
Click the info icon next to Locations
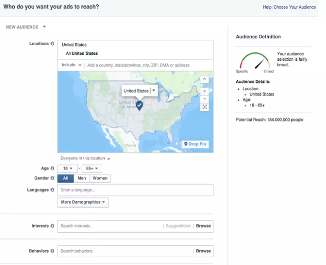click(52, 44)
